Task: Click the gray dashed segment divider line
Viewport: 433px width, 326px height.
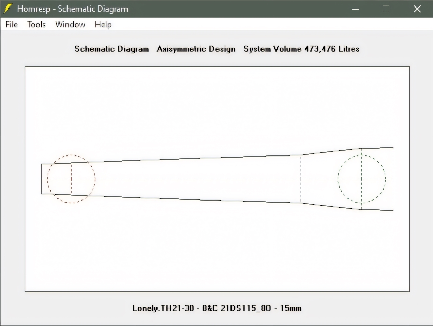Action: coord(300,191)
